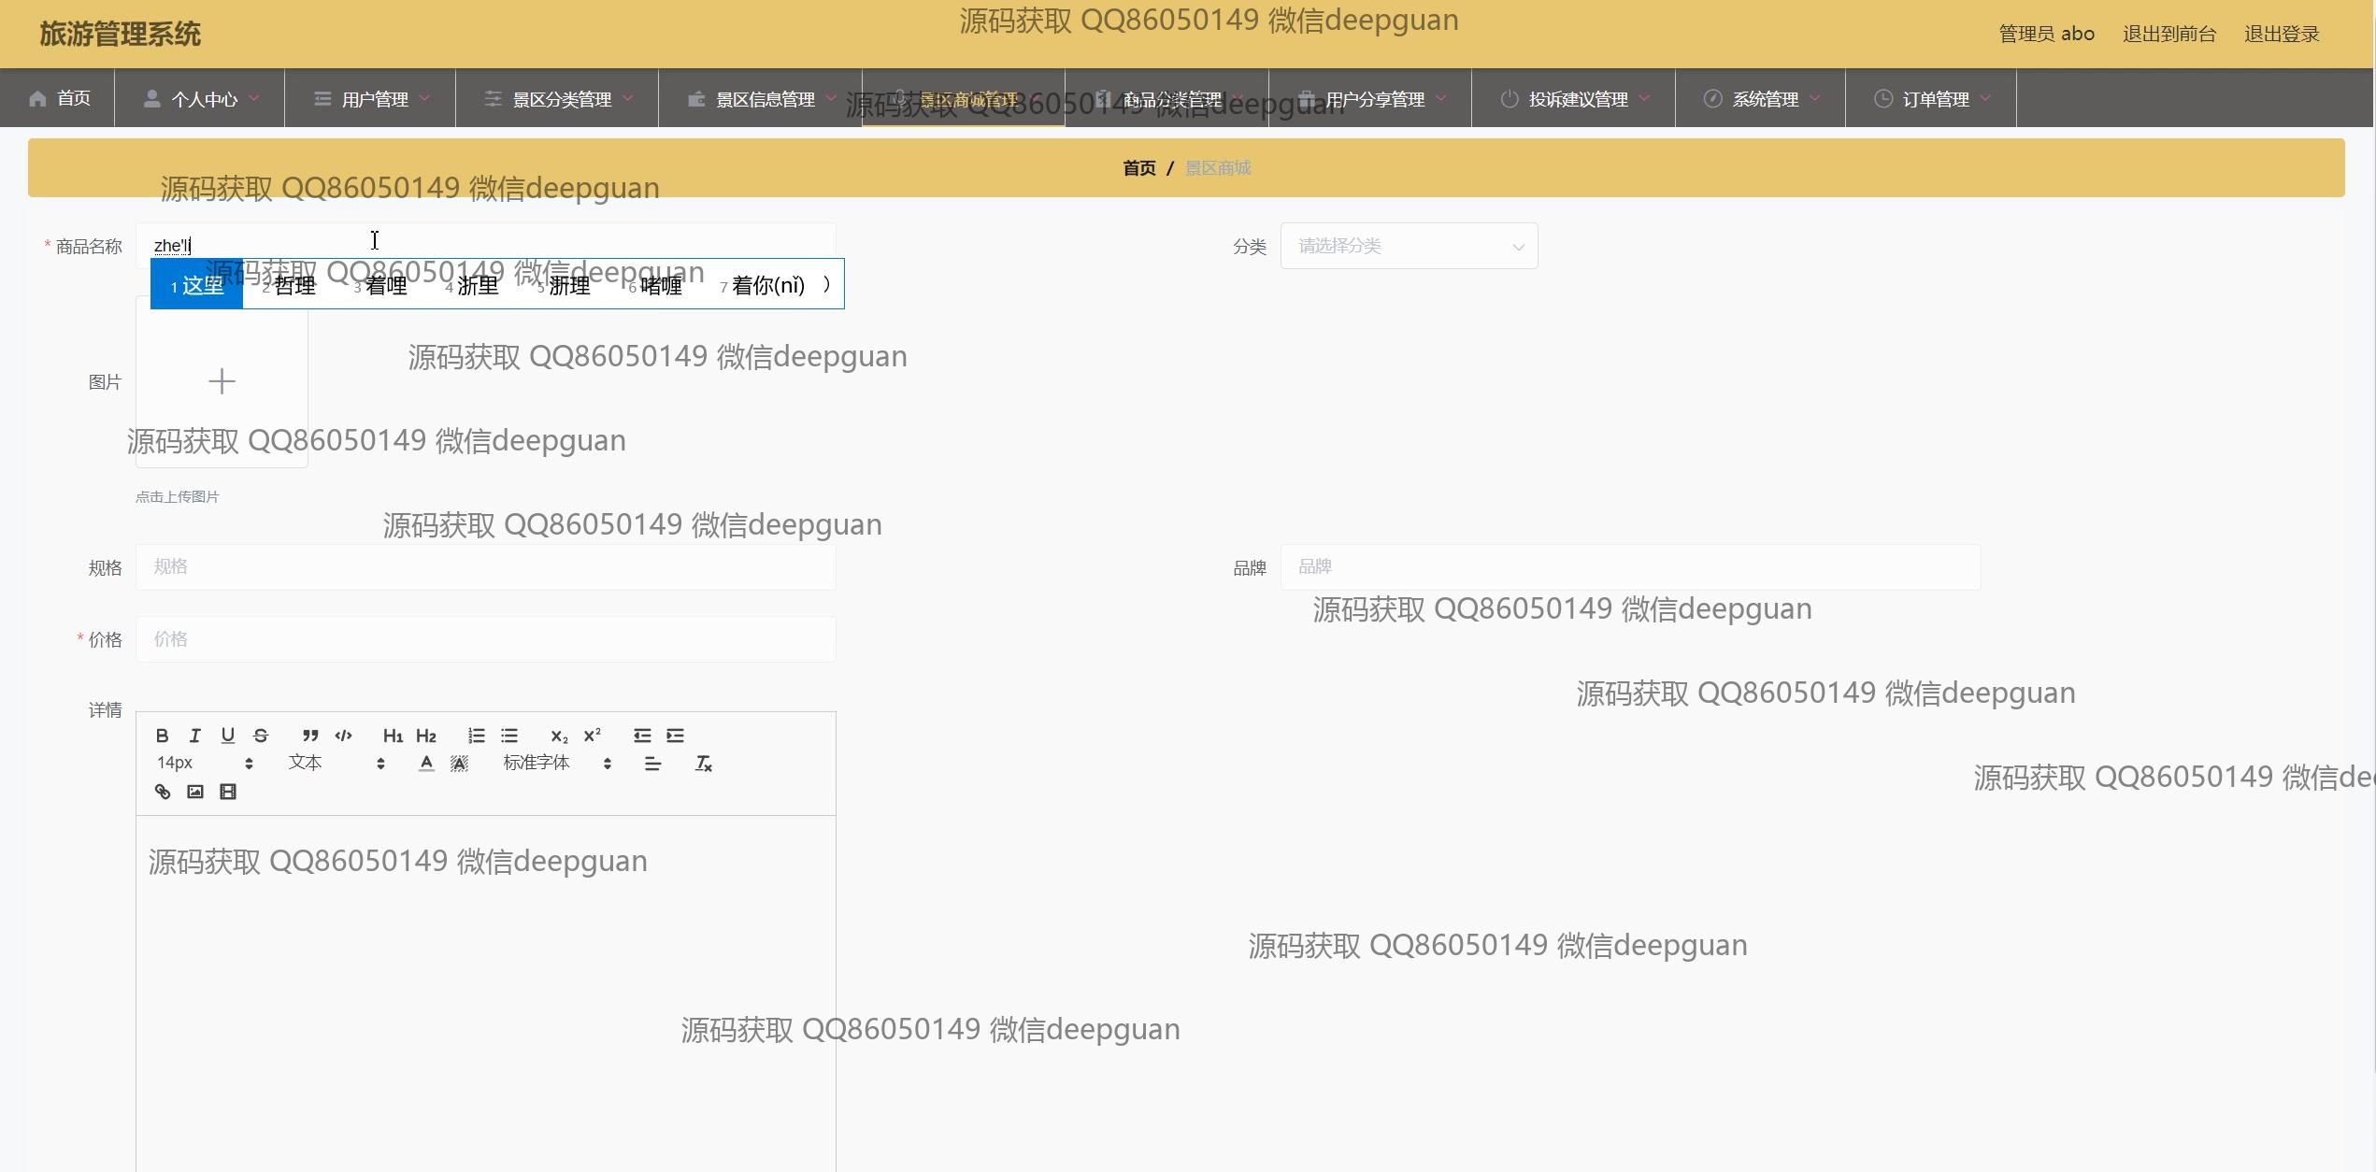Insert a hyperlink in the editor
The image size is (2376, 1172).
(x=163, y=793)
